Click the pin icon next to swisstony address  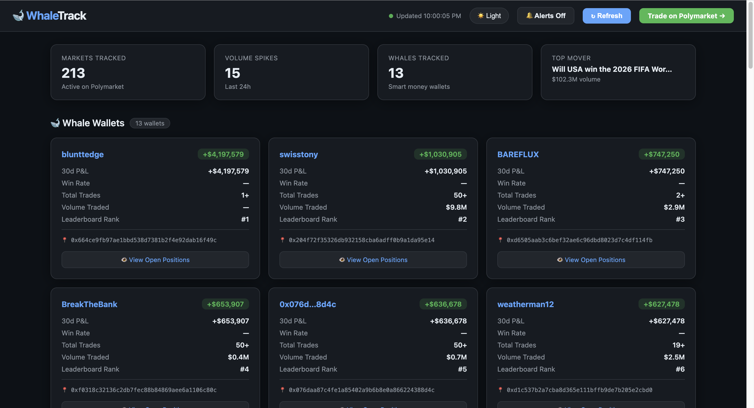click(x=283, y=240)
